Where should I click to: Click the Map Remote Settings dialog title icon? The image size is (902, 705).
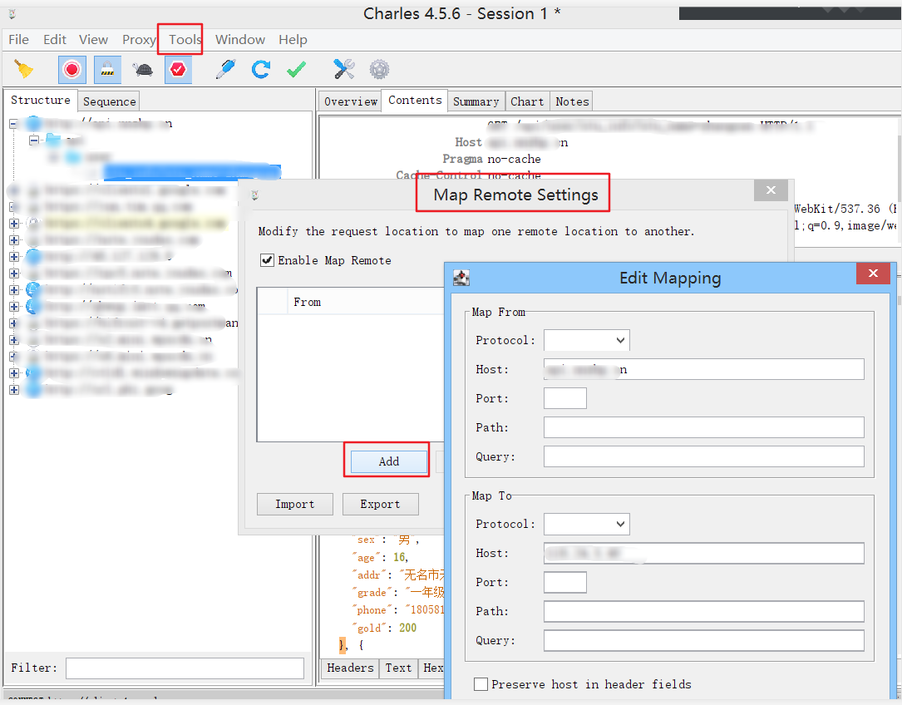(255, 195)
